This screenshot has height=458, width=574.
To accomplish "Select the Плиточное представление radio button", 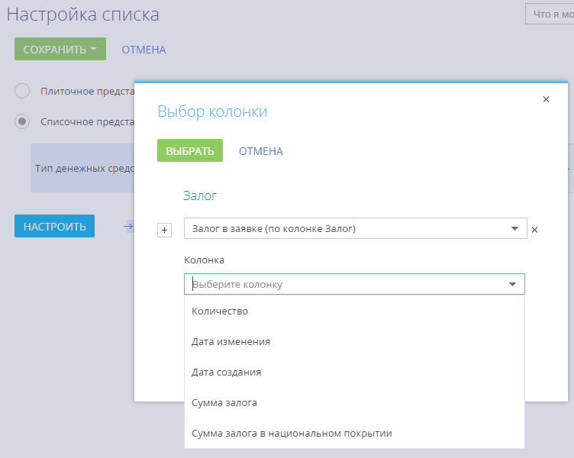I will 23,91.
